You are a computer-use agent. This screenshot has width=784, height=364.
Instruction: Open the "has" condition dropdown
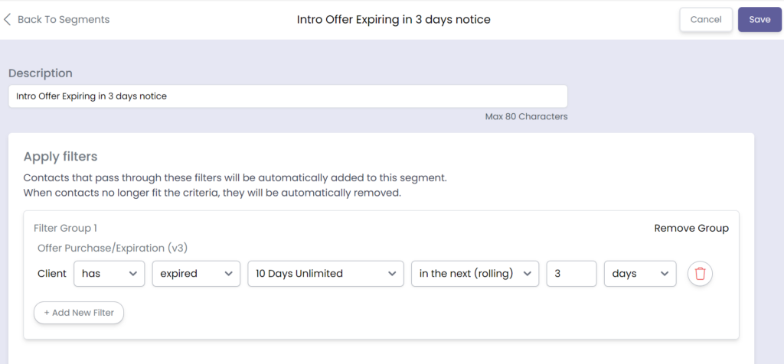point(109,274)
